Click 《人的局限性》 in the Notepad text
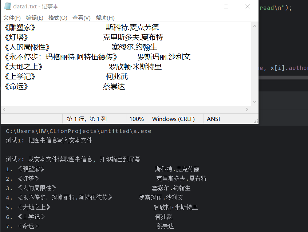Viewport: 308px width, 232px height. tap(27, 47)
